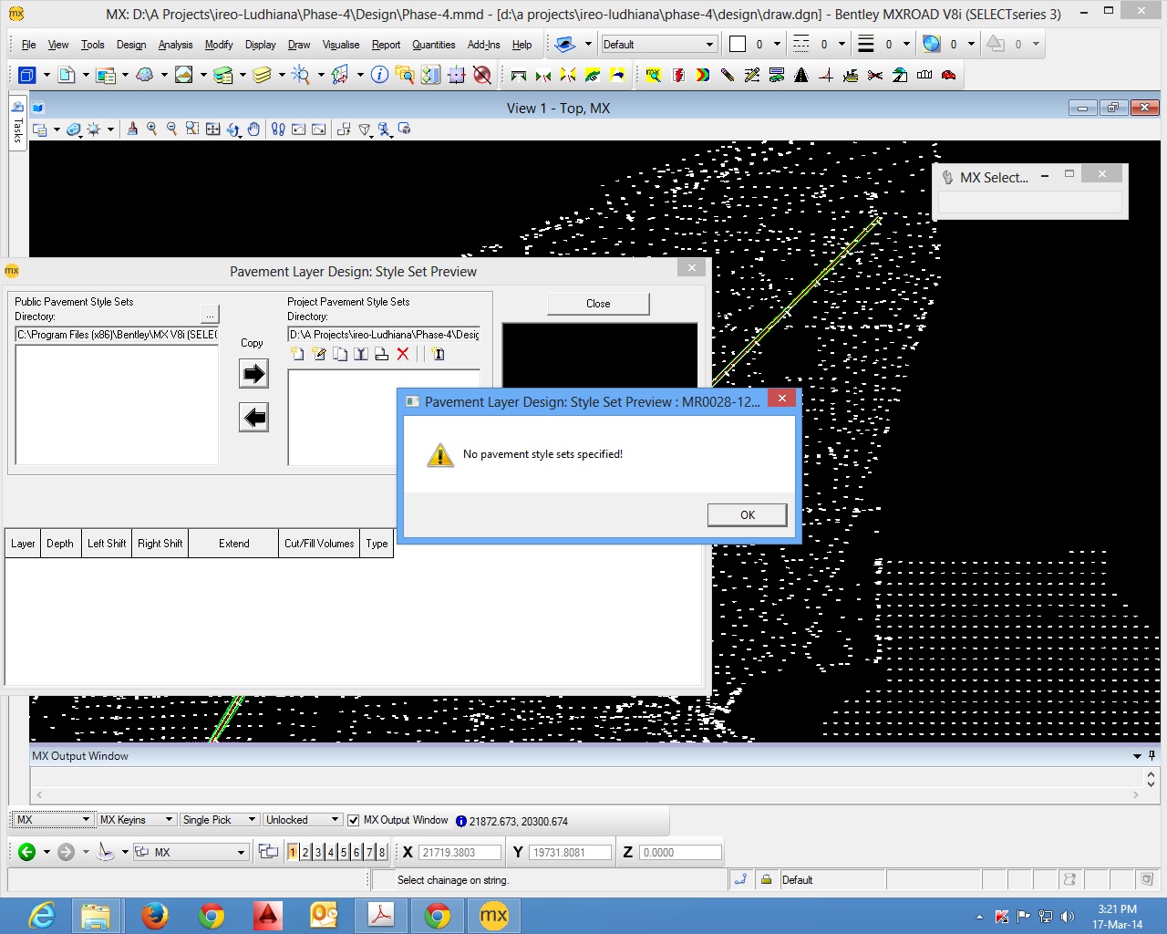1167x934 pixels.
Task: Open the line weight dropdown arrow
Action: 906,44
